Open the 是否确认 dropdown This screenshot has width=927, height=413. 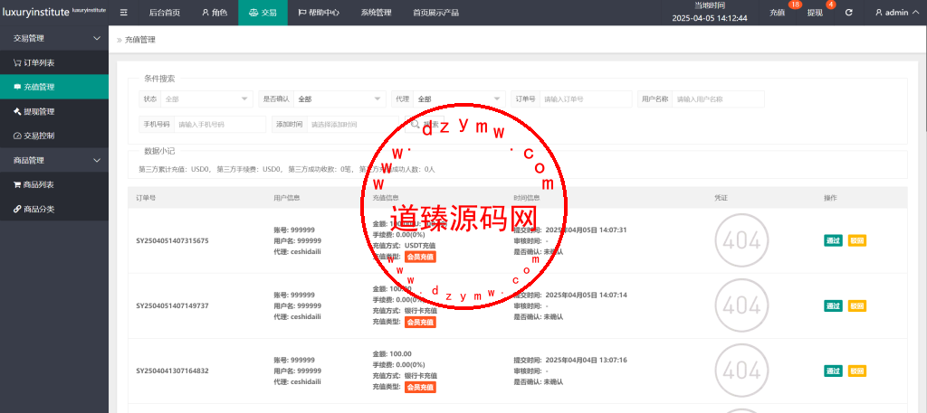tap(340, 99)
